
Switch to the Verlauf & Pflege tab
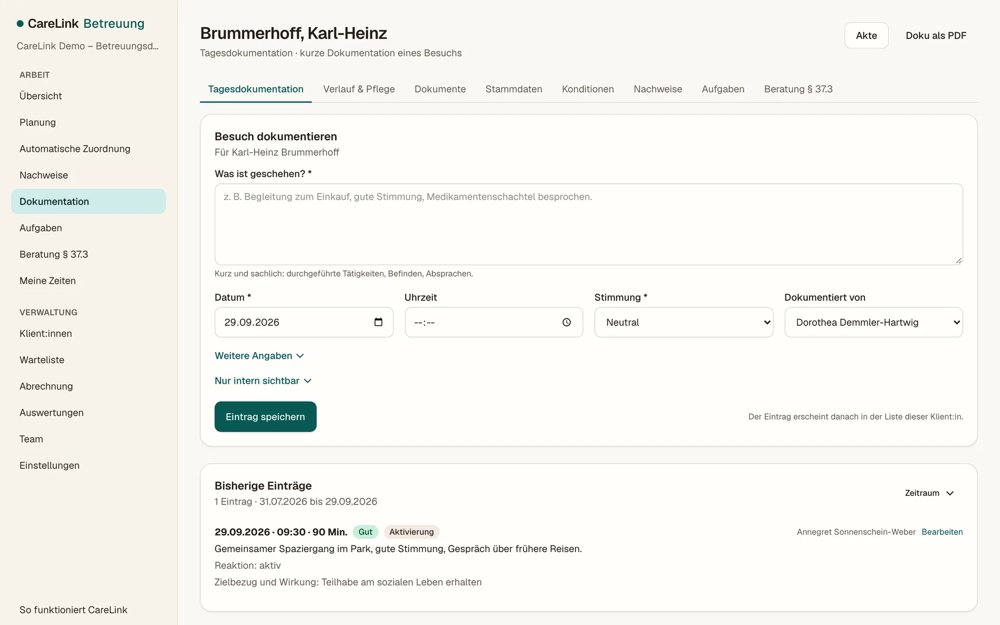pos(359,89)
